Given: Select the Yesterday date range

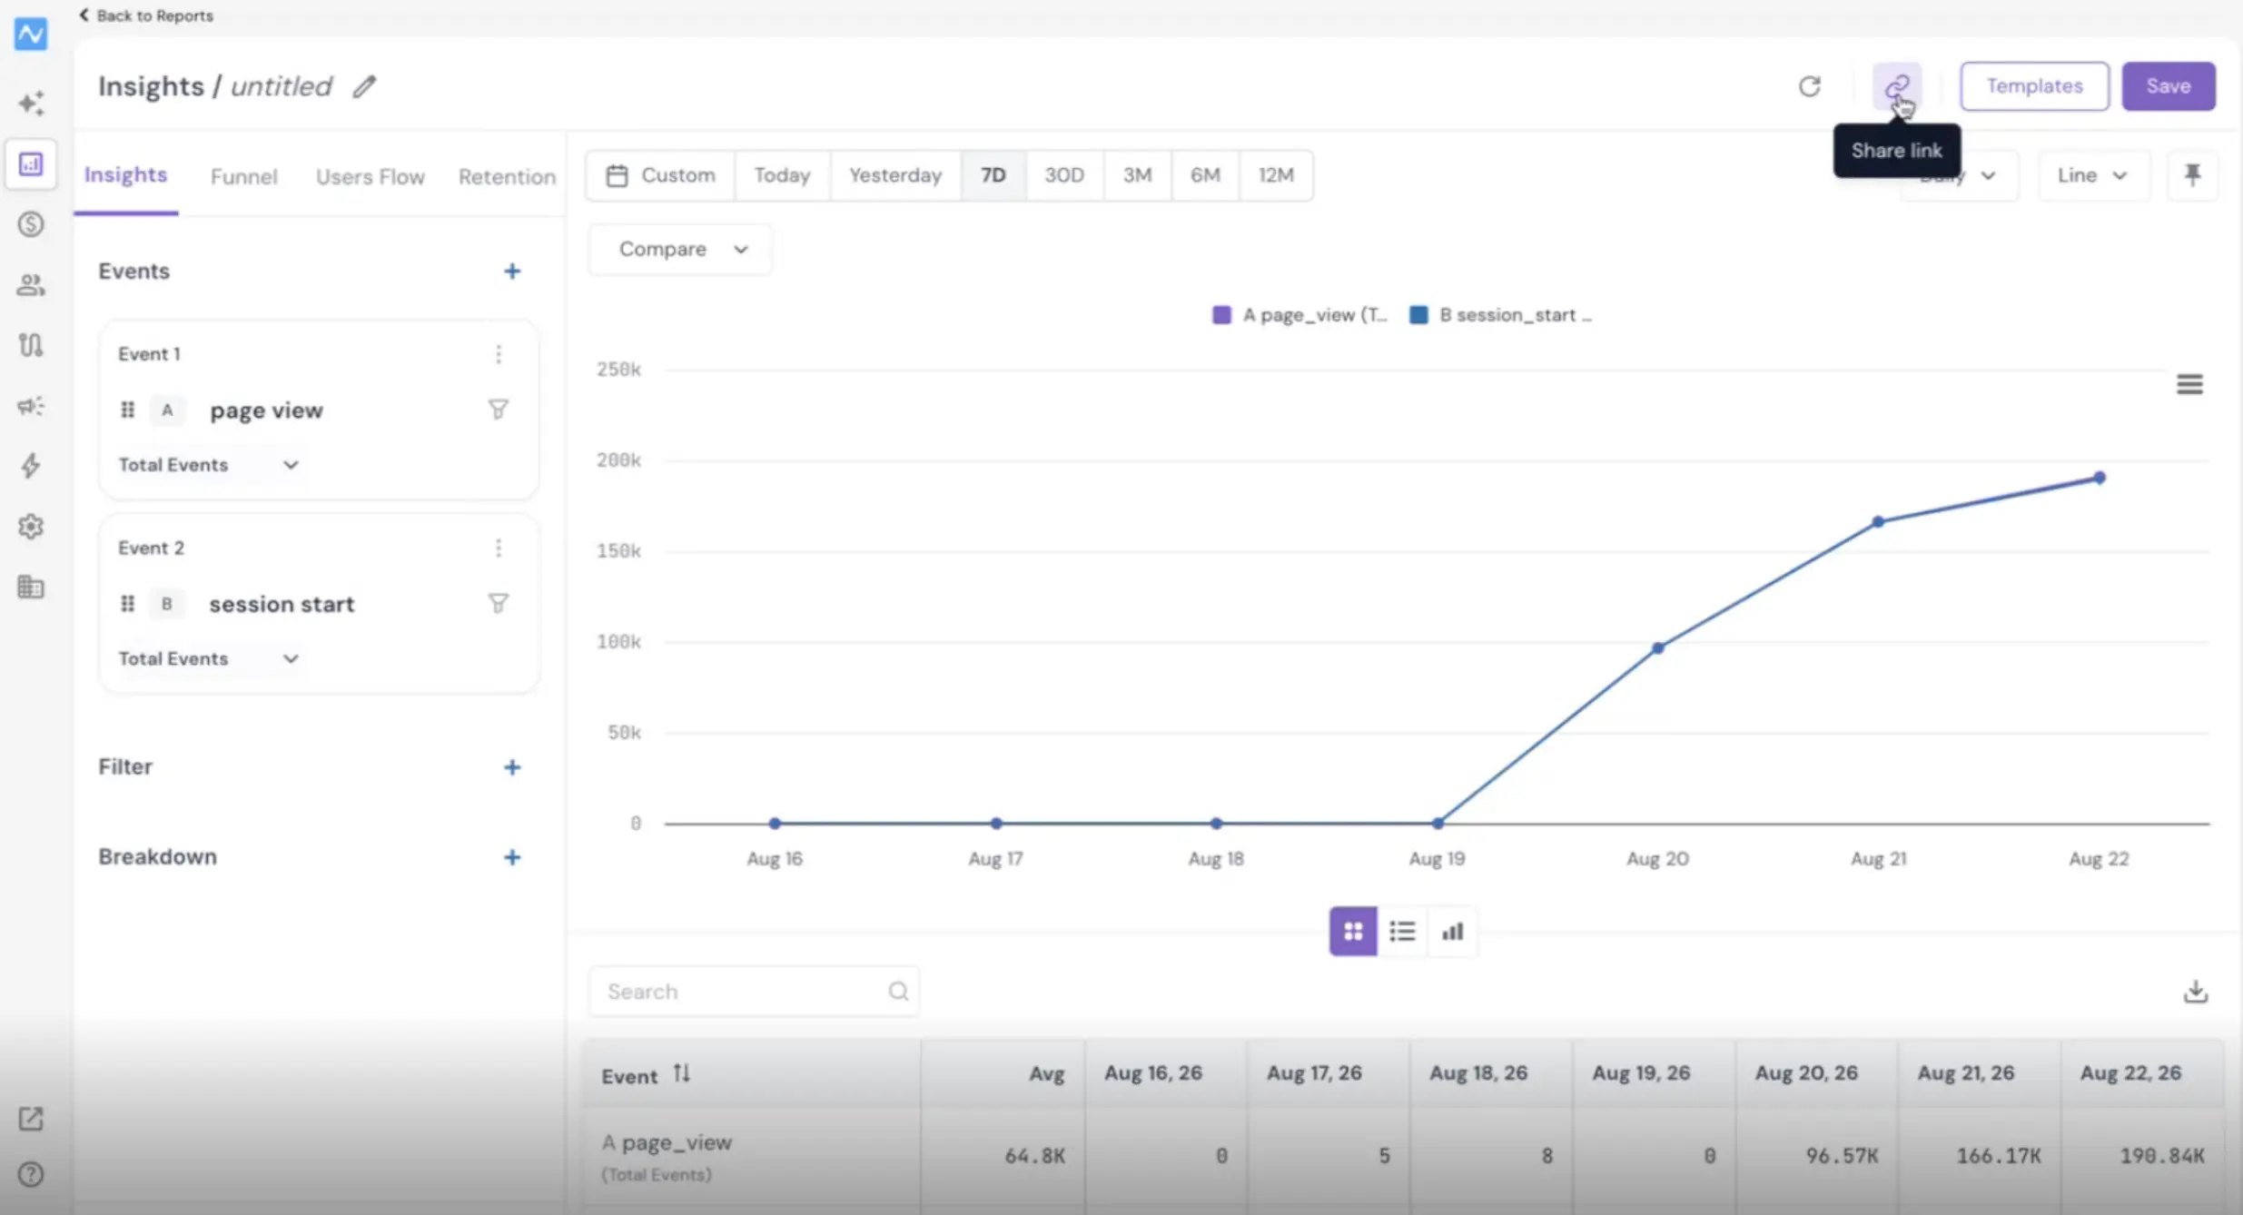Looking at the screenshot, I should tap(895, 175).
